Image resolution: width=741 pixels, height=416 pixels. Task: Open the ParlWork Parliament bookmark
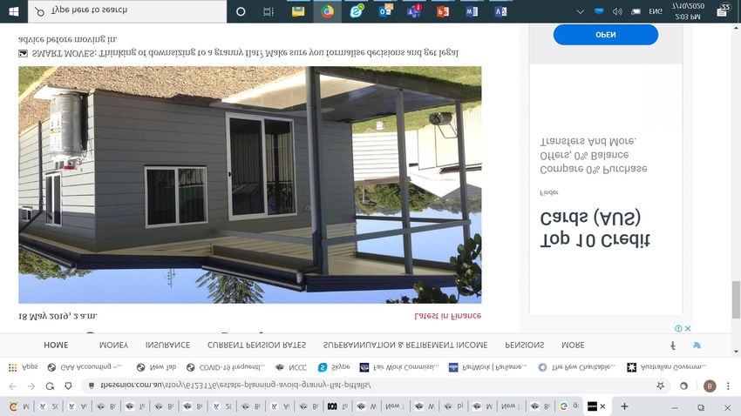pyautogui.click(x=487, y=367)
